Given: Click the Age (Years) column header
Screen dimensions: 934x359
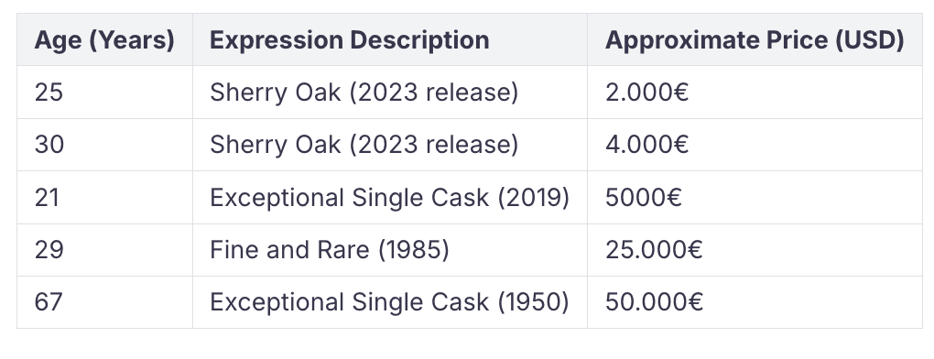Looking at the screenshot, I should (104, 40).
